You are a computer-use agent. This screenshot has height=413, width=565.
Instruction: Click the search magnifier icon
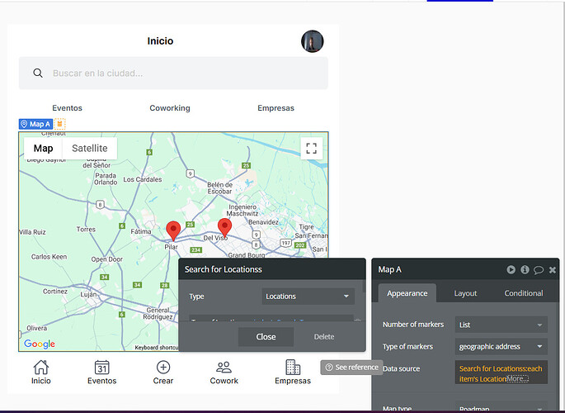click(38, 74)
